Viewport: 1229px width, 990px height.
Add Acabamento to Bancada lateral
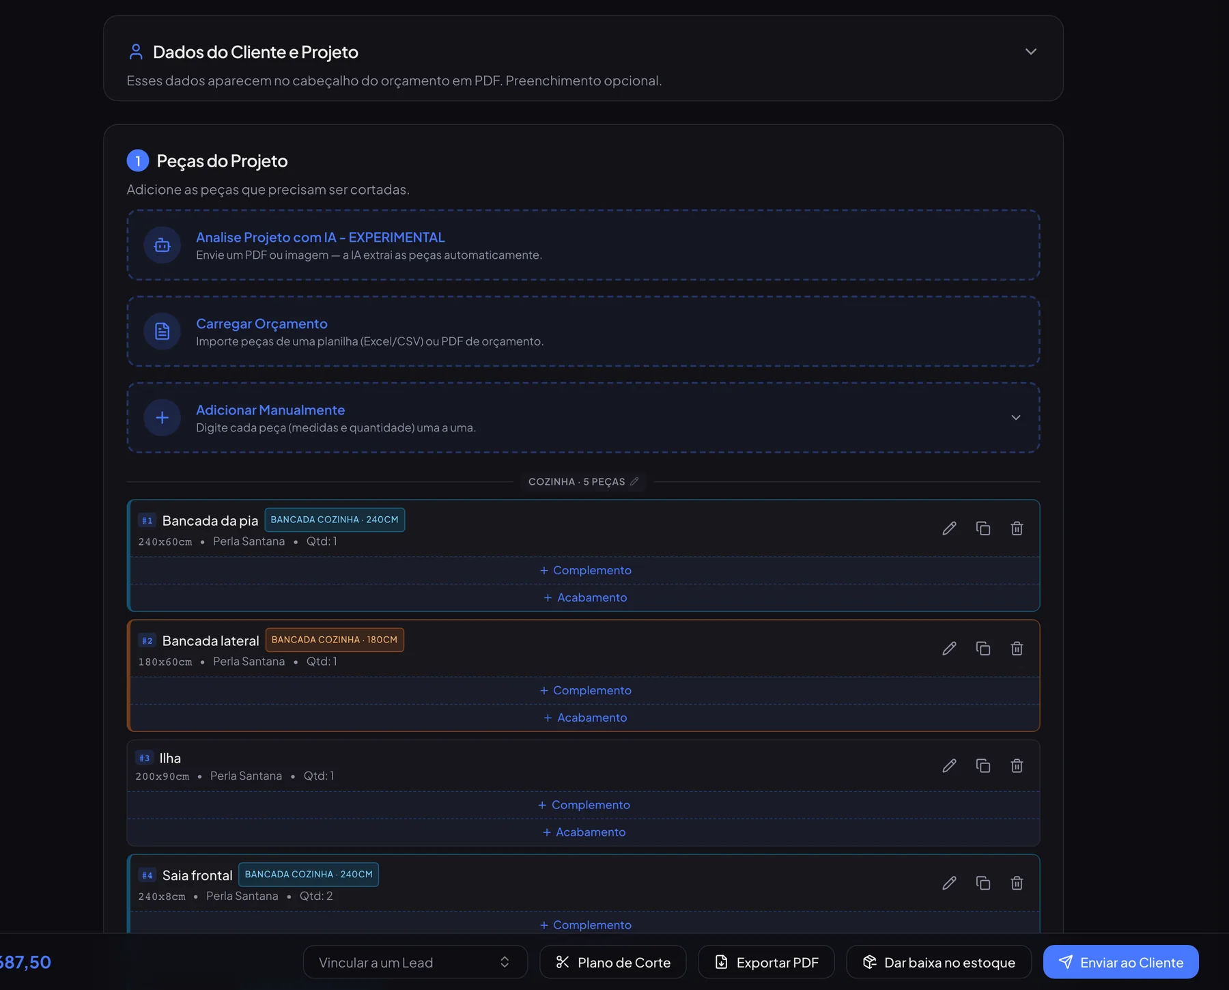585,718
